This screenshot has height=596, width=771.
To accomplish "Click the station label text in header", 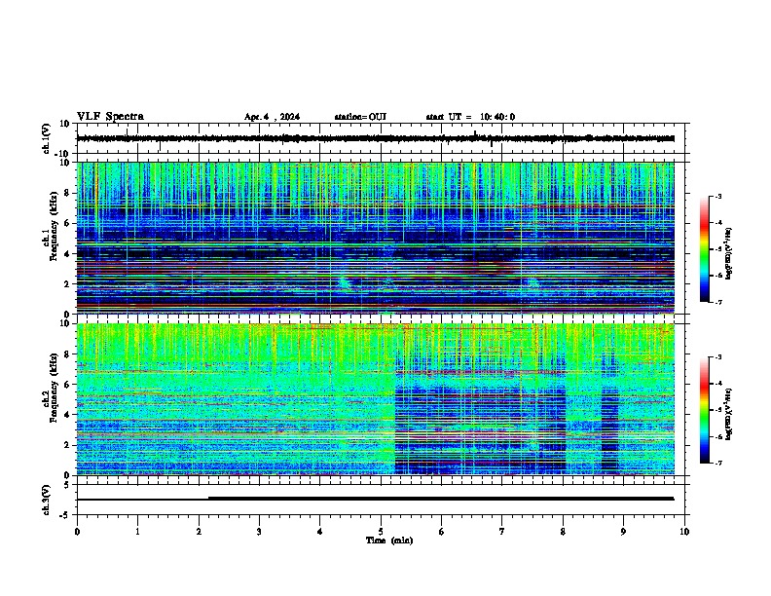I will tap(360, 117).
